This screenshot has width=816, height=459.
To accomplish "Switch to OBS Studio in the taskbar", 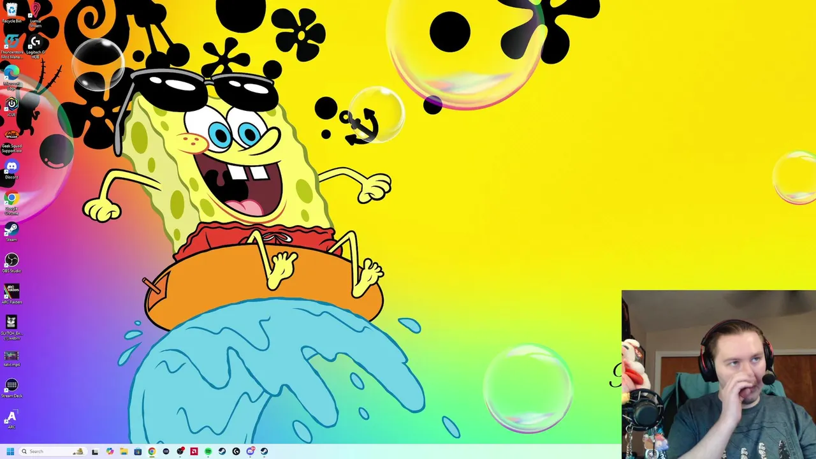I will tap(180, 451).
